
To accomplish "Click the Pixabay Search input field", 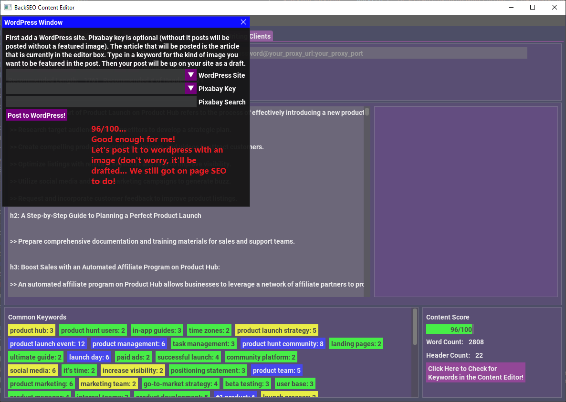I will [101, 102].
